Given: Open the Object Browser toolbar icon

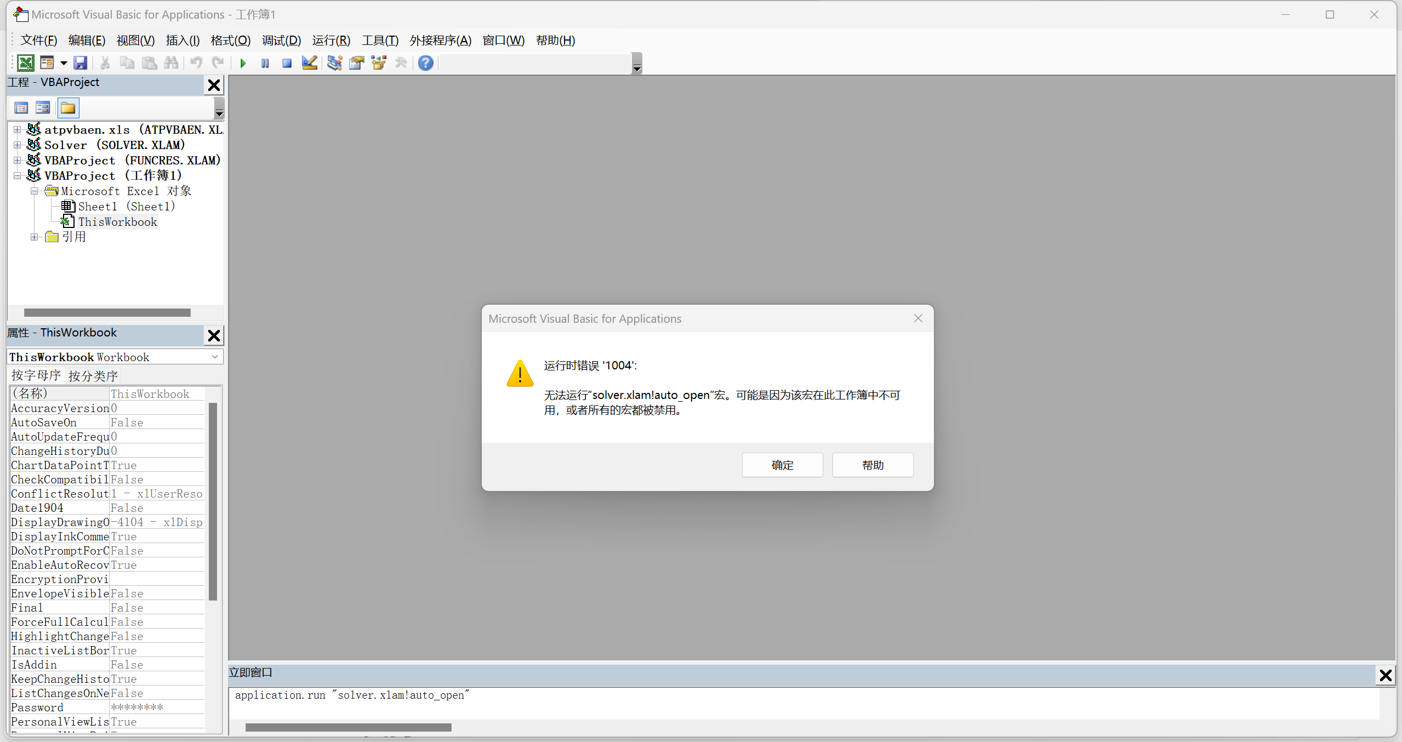Looking at the screenshot, I should tap(379, 63).
